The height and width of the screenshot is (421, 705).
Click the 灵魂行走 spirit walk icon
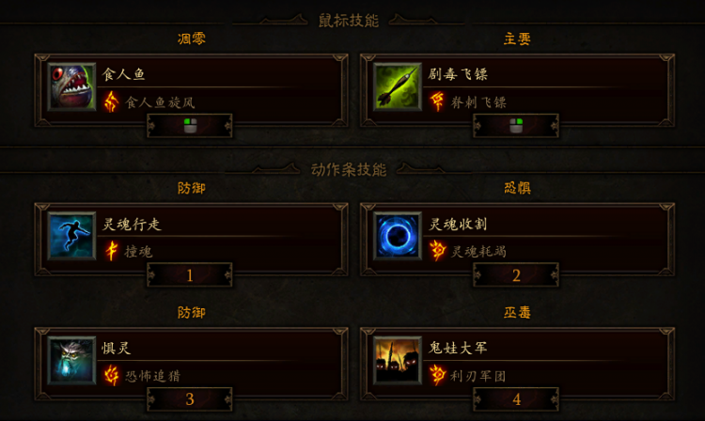pyautogui.click(x=72, y=236)
